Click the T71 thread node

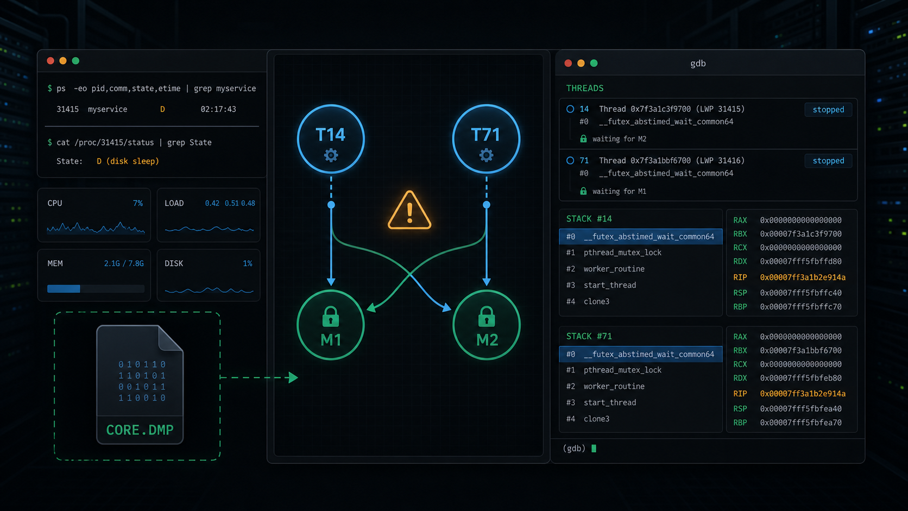(486, 139)
